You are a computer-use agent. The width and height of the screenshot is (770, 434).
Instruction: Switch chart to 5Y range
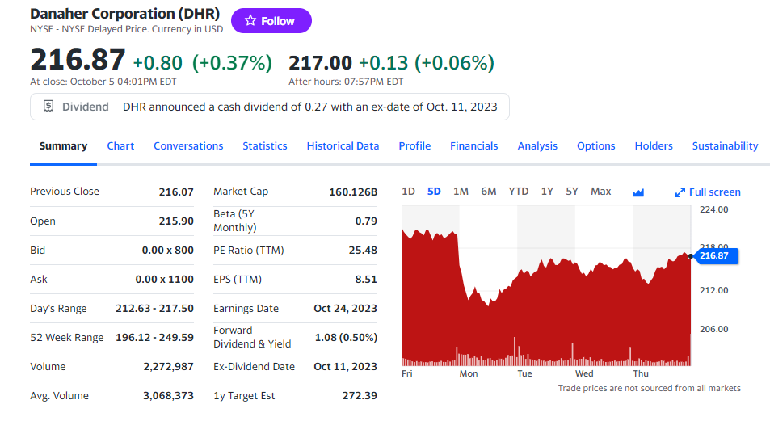(572, 191)
